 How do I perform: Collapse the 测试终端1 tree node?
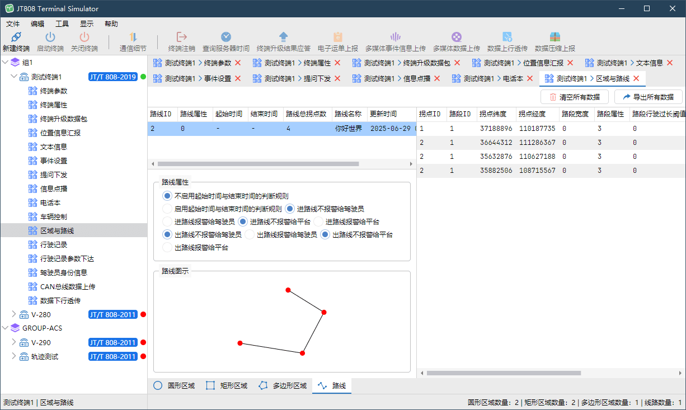(14, 77)
